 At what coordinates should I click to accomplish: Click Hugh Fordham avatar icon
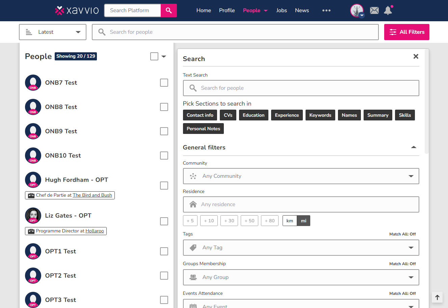click(33, 180)
